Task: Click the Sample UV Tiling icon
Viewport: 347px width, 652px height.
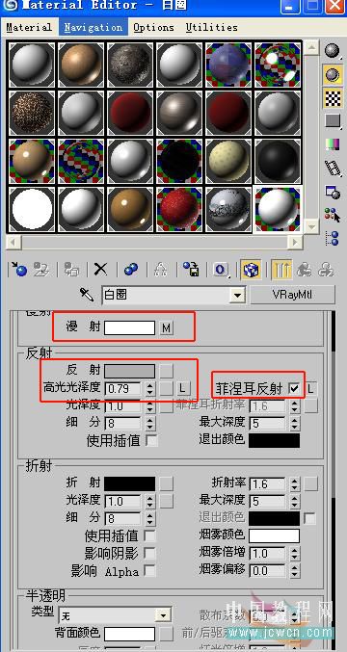Action: click(332, 121)
